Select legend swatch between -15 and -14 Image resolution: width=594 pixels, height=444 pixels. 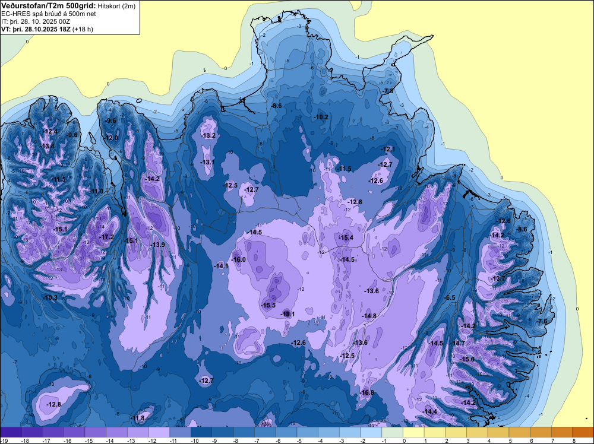96,431
